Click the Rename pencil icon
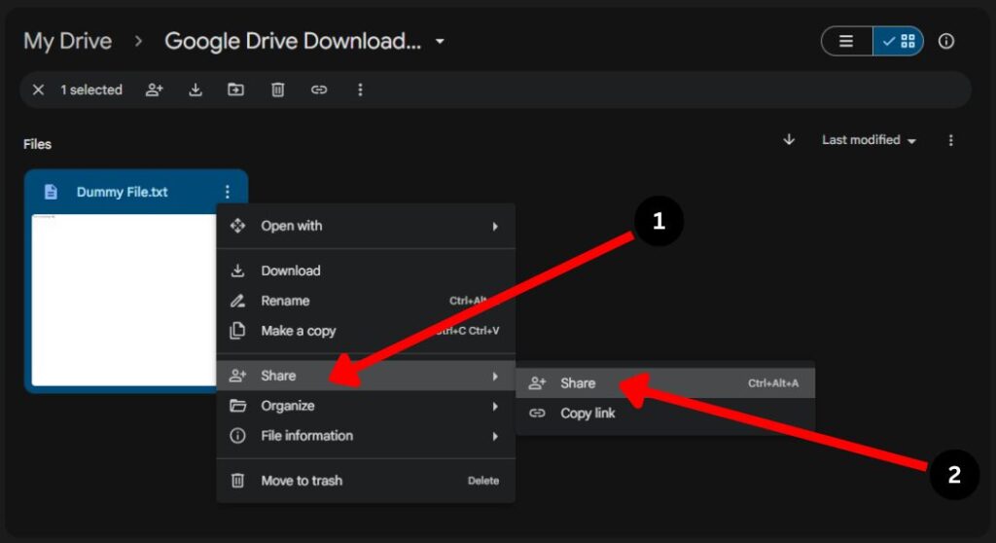This screenshot has width=996, height=543. pyautogui.click(x=237, y=301)
